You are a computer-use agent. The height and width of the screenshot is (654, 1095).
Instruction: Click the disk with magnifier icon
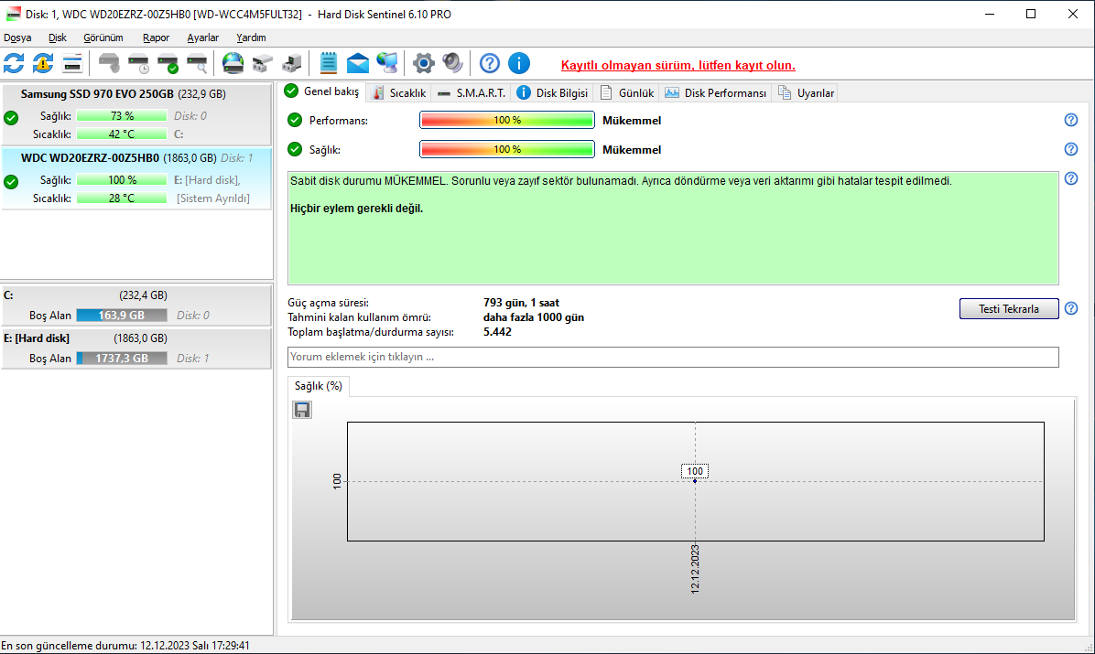(198, 63)
